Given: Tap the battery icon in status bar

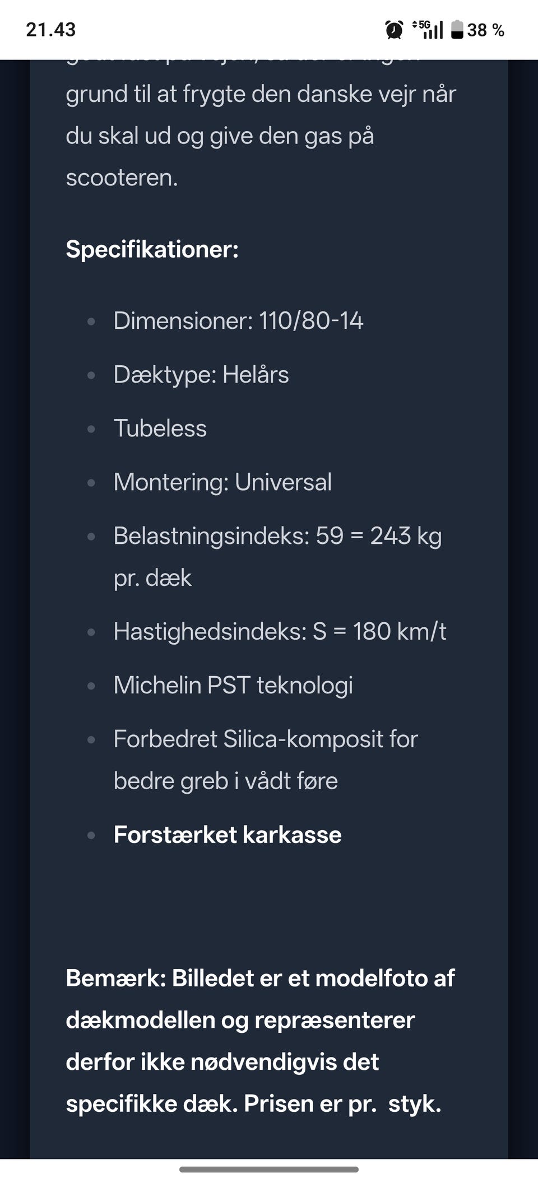Looking at the screenshot, I should pos(457,30).
